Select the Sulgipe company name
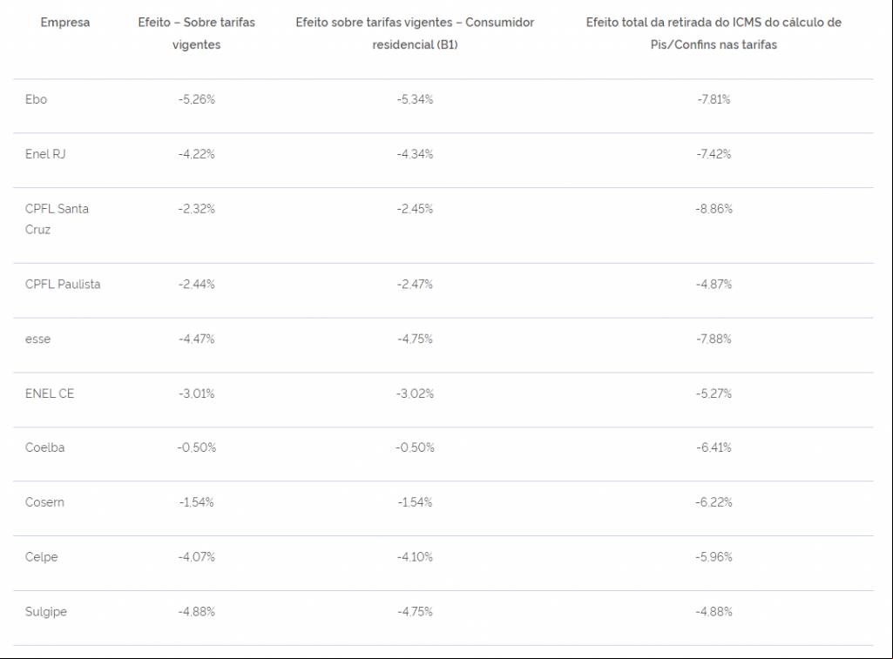The height and width of the screenshot is (659, 893). click(45, 612)
